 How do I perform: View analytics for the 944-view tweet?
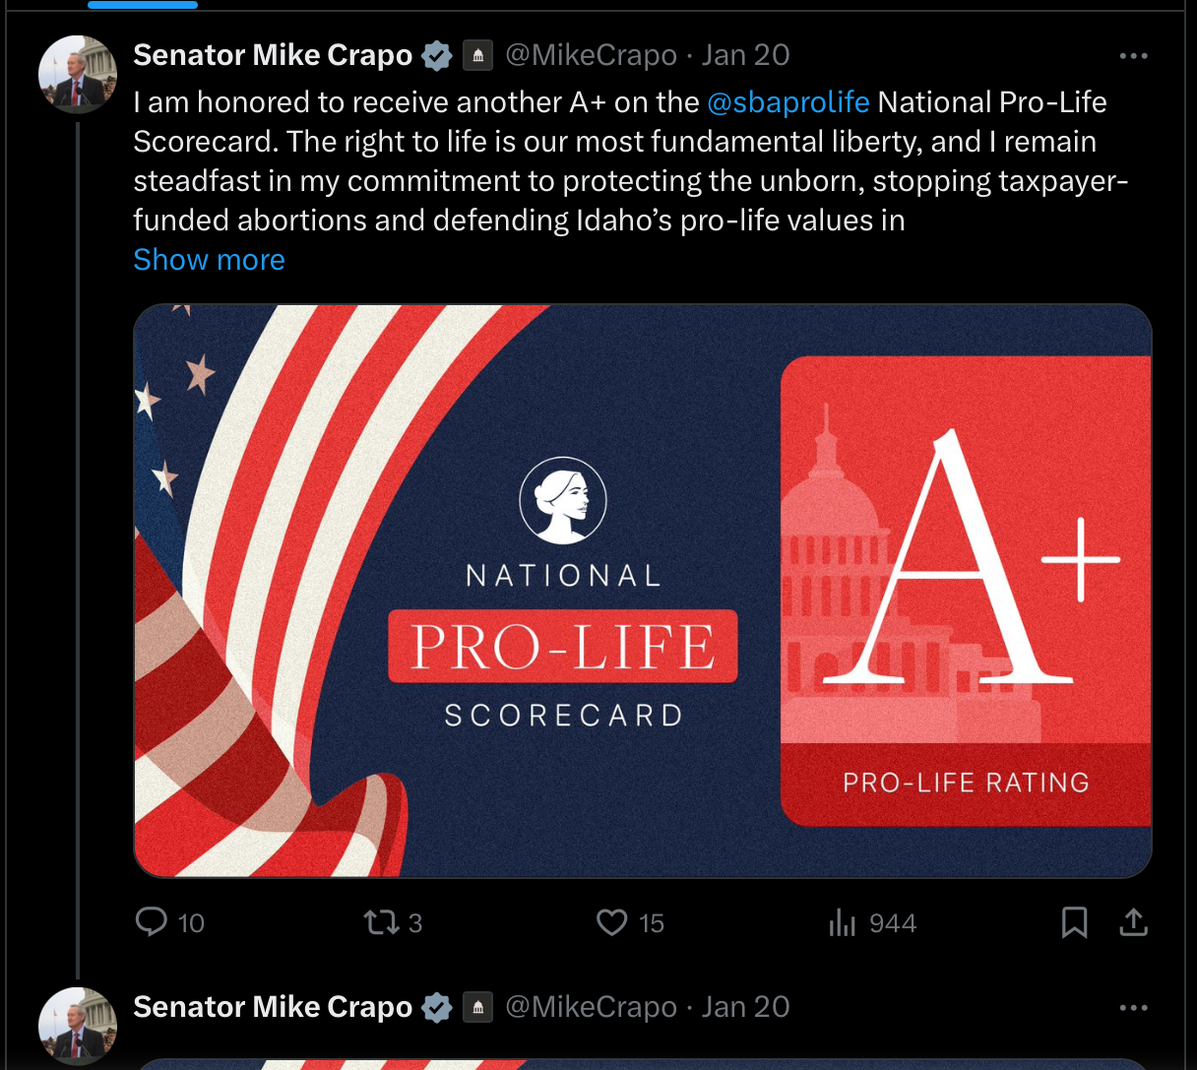coord(843,922)
